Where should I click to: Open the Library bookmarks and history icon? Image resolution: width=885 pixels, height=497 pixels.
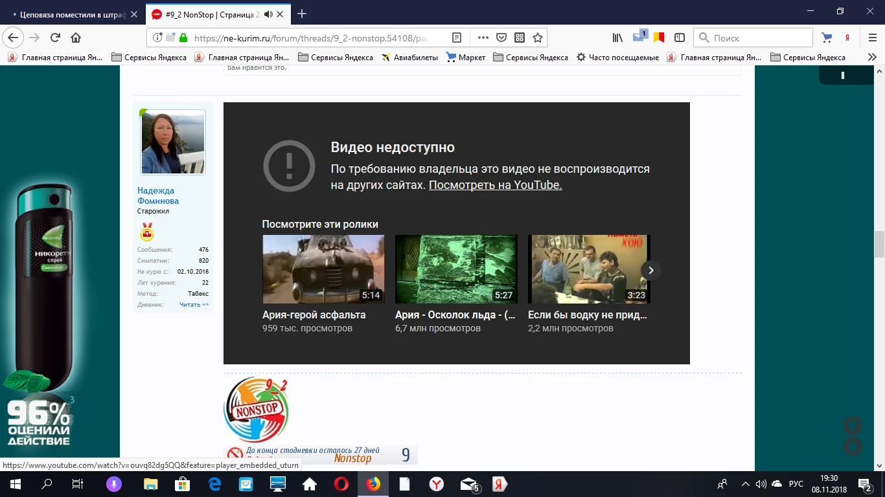(618, 38)
